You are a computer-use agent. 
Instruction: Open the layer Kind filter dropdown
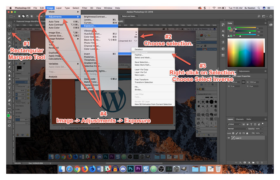(x=234, y=124)
